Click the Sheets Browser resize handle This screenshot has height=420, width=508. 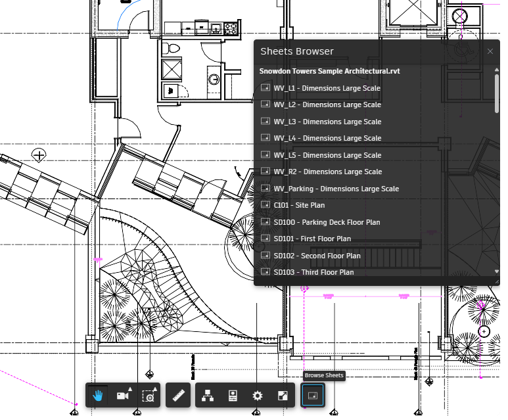click(x=496, y=281)
